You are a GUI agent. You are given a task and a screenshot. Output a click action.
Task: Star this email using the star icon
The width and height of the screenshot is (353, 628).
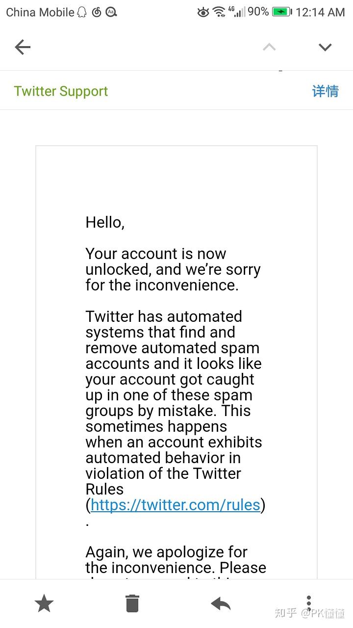click(x=44, y=603)
